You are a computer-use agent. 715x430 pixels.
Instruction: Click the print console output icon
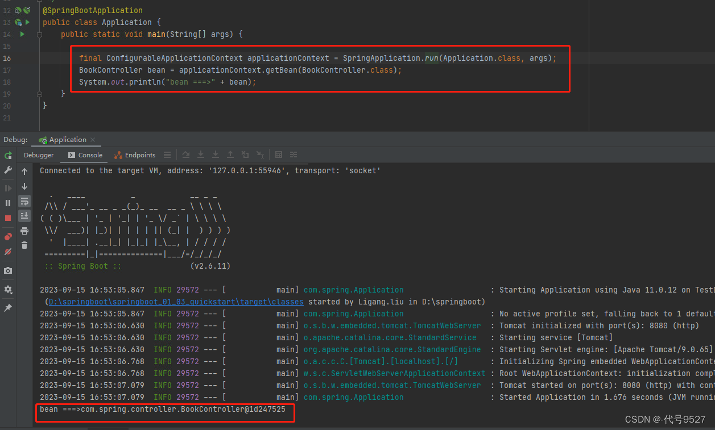tap(24, 231)
